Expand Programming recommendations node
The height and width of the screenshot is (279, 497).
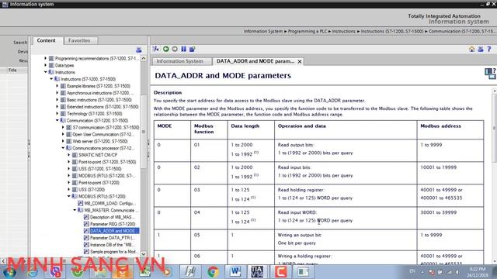tap(45, 58)
